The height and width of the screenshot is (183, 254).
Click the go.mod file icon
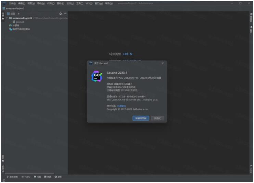14,22
